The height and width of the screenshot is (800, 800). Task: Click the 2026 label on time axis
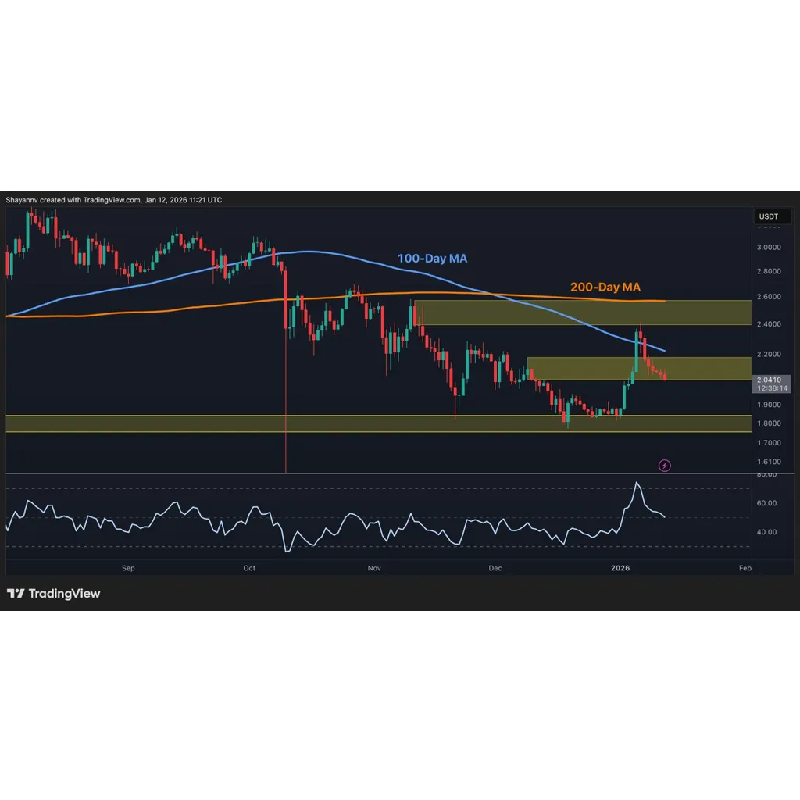(x=620, y=568)
